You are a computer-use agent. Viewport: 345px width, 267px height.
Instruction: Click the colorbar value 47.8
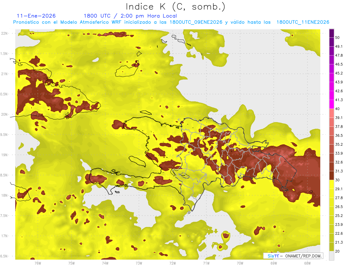point(339,55)
